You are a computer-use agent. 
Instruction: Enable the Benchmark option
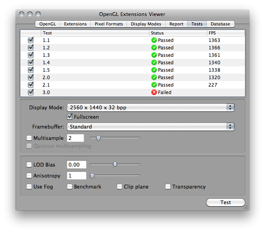70,187
